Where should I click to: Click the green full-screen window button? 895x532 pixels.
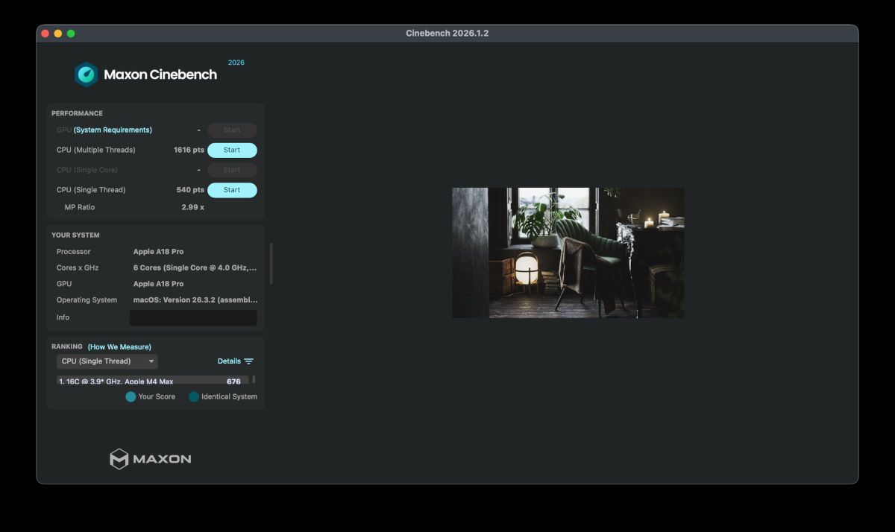tap(71, 34)
